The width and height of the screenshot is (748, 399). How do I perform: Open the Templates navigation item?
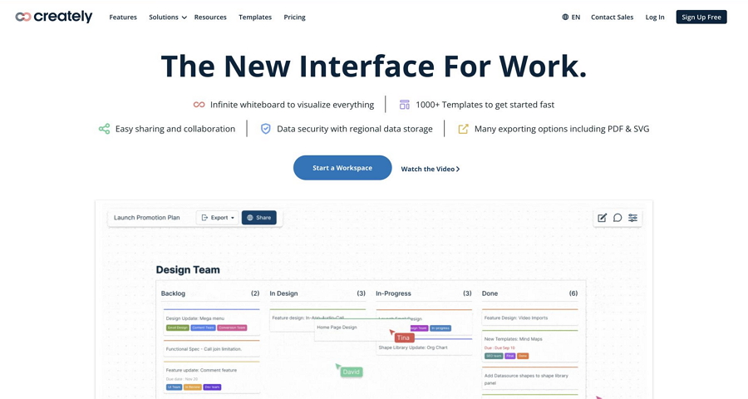(x=255, y=17)
